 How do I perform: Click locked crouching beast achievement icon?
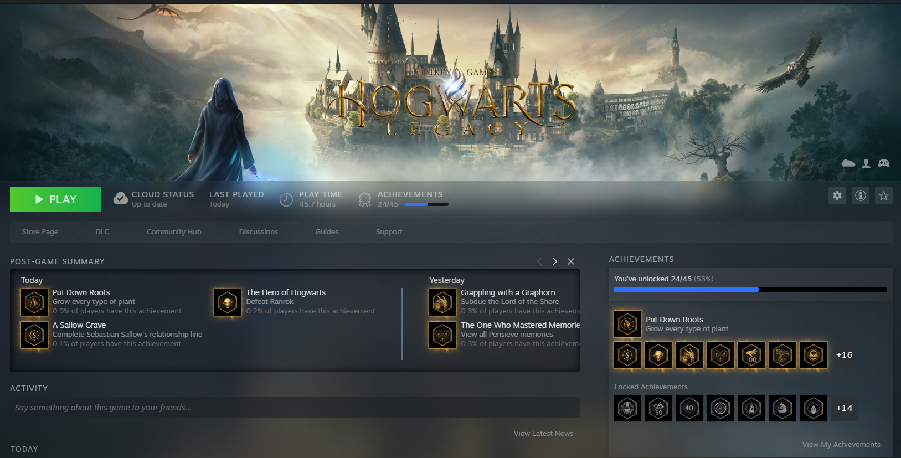click(782, 408)
